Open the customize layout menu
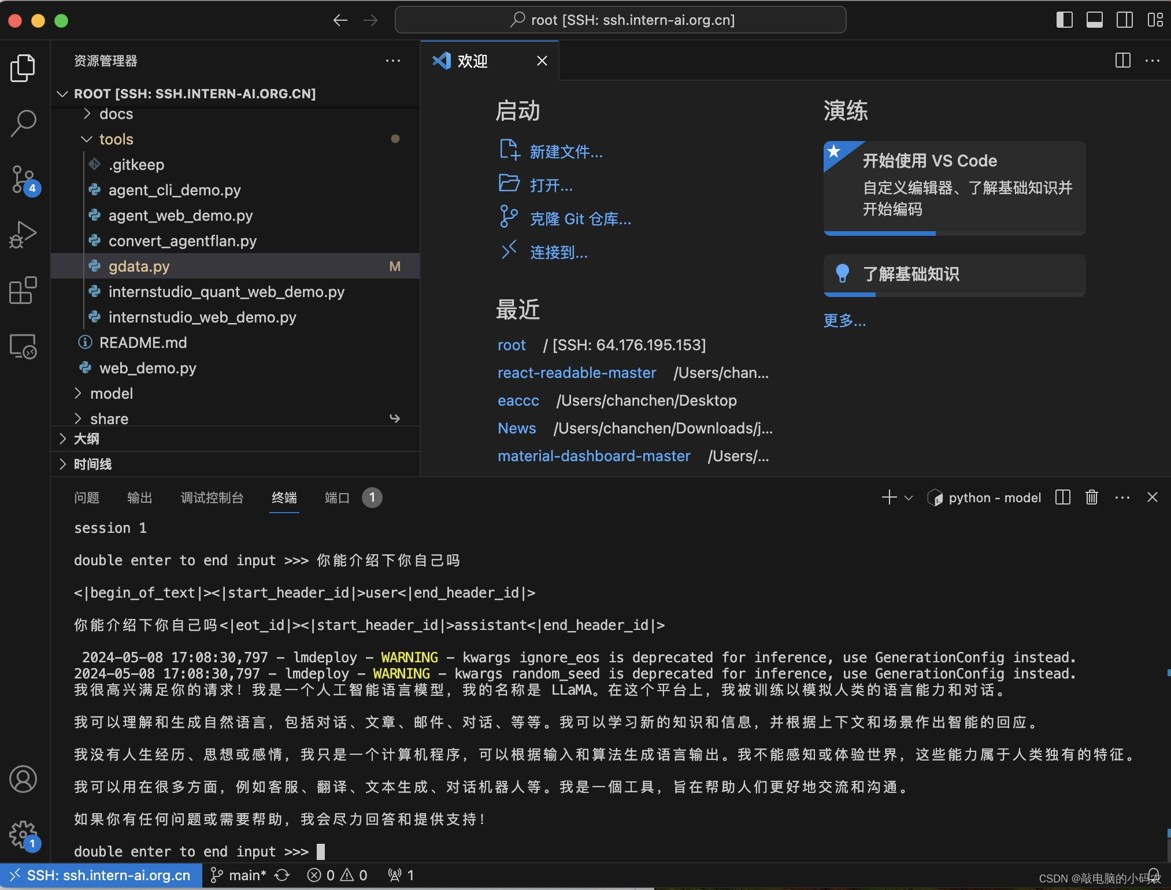Screen dimensions: 1171x890 [1155, 20]
